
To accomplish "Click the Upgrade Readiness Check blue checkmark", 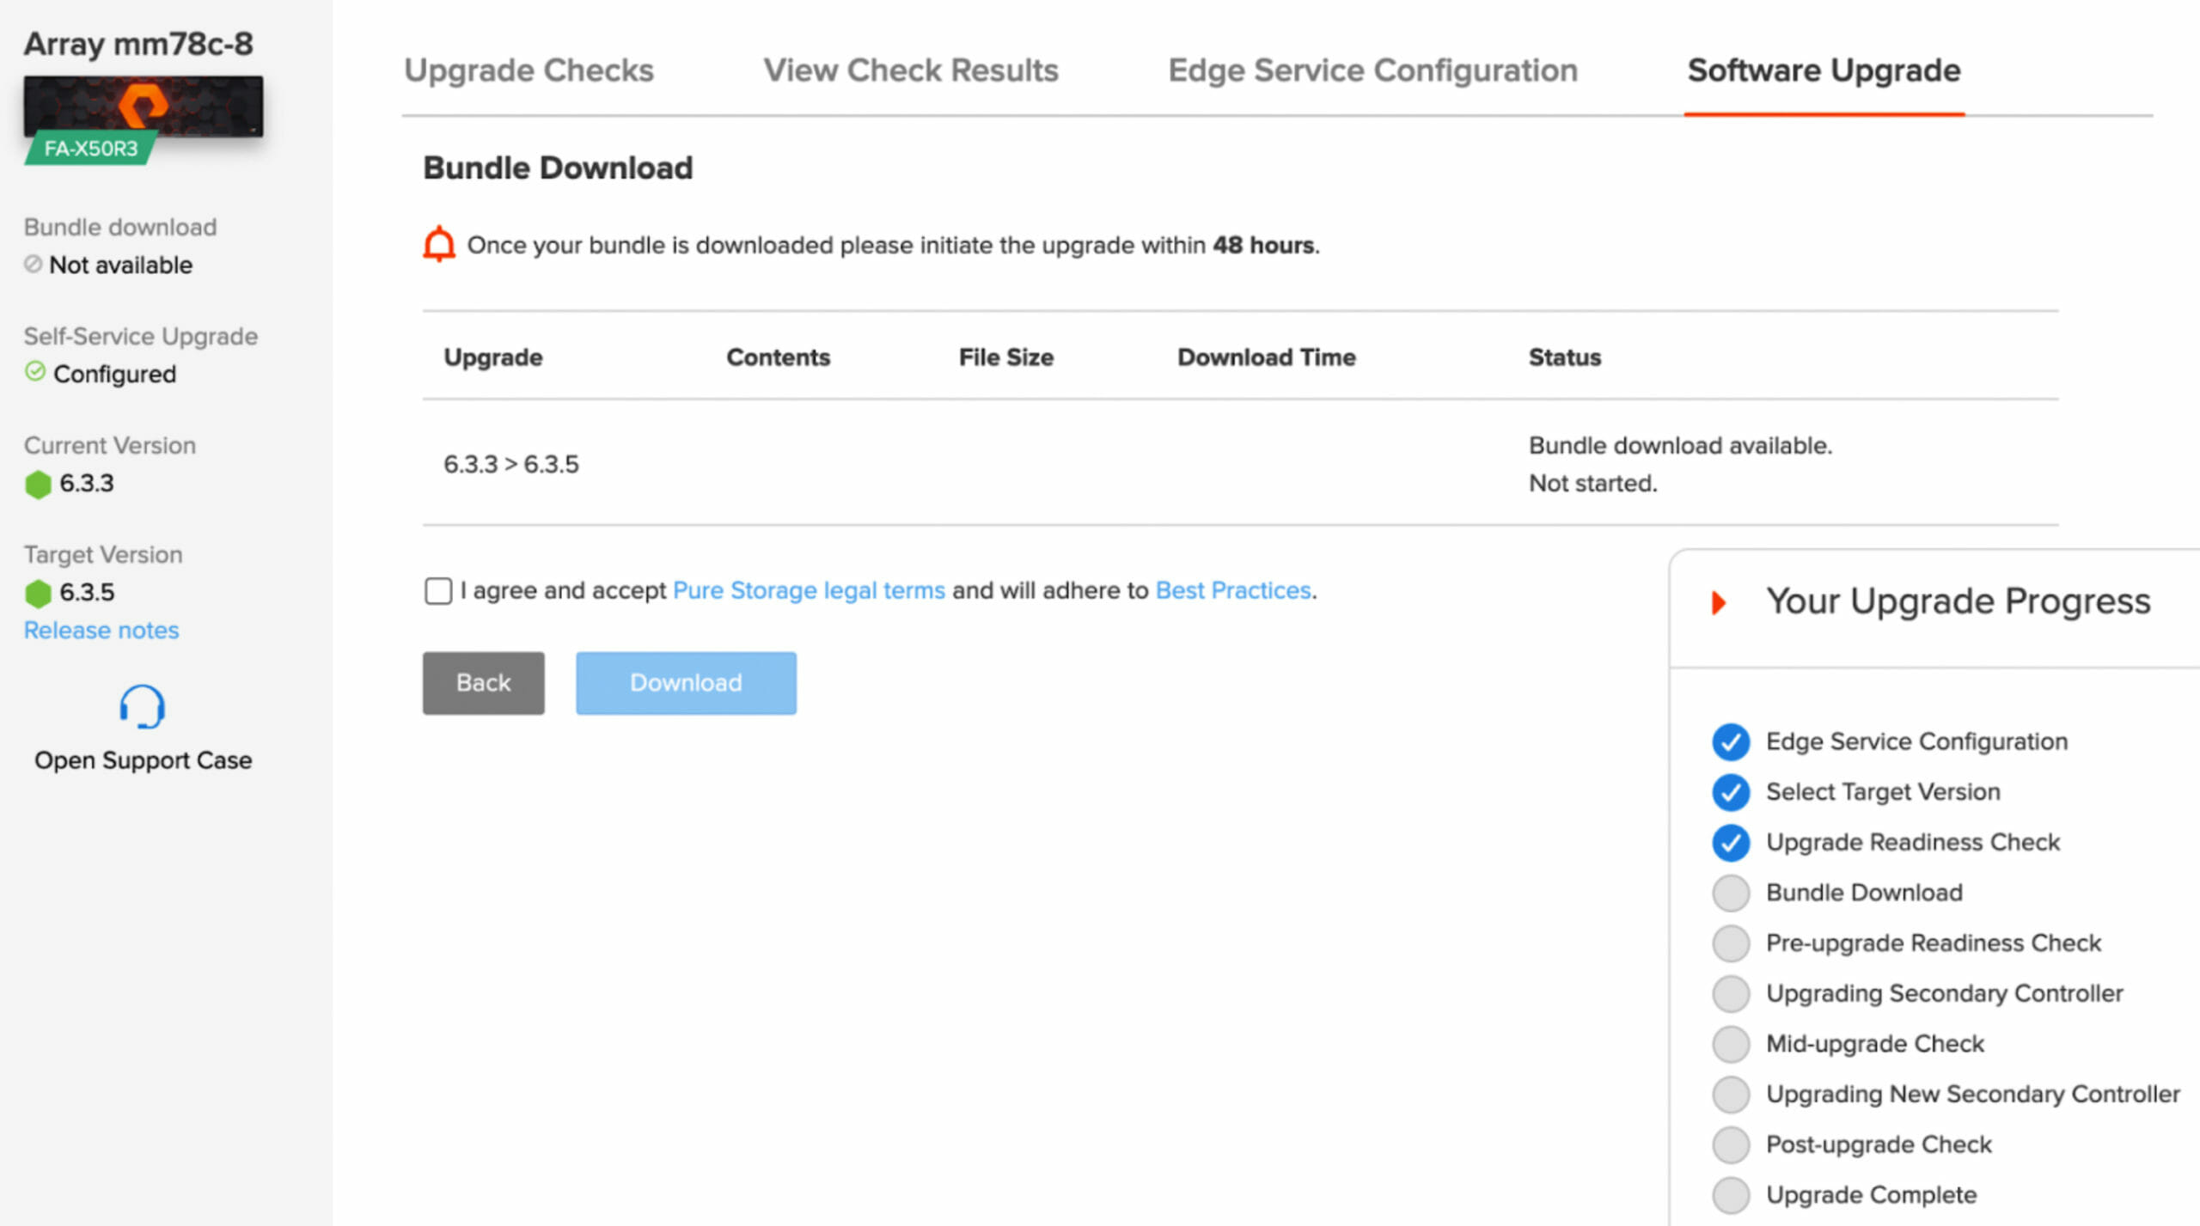I will (1730, 843).
